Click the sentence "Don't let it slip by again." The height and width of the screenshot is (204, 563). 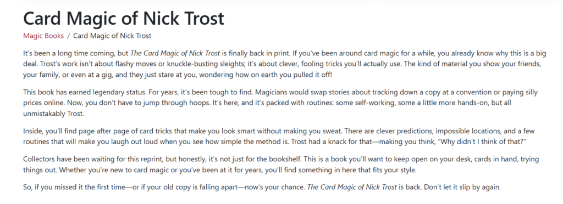462,187
